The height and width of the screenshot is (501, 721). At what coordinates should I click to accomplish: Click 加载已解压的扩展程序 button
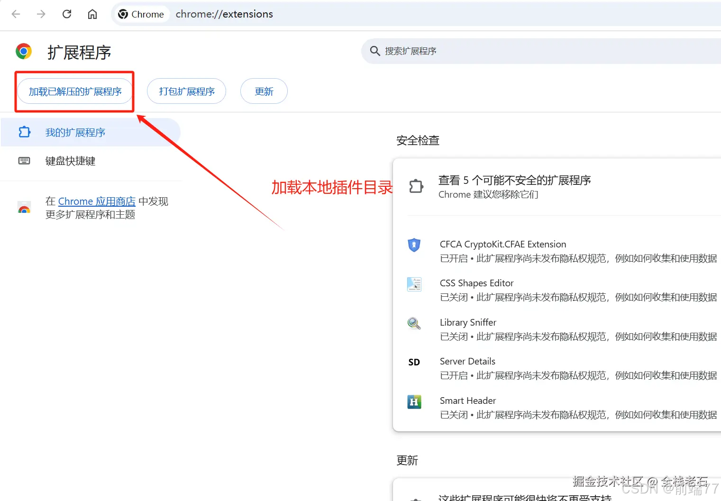tap(75, 91)
